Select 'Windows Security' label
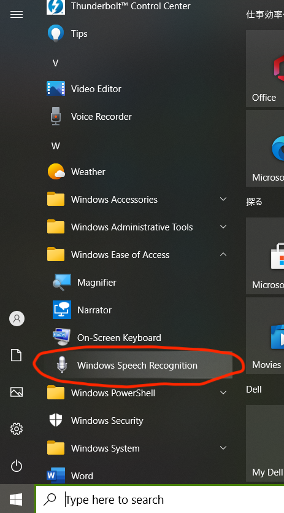284x513 pixels. 107,421
